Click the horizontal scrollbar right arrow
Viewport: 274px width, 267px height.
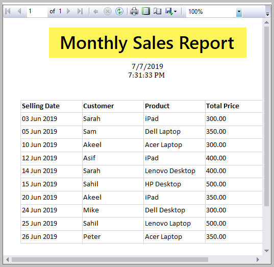(258, 259)
